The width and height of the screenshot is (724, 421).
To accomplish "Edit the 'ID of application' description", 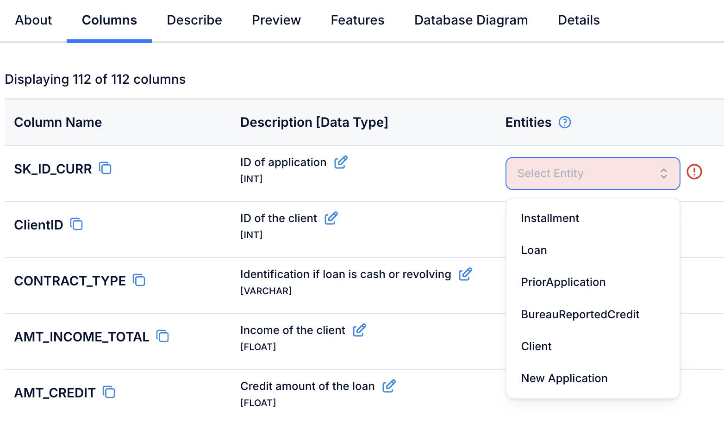I will tap(341, 162).
